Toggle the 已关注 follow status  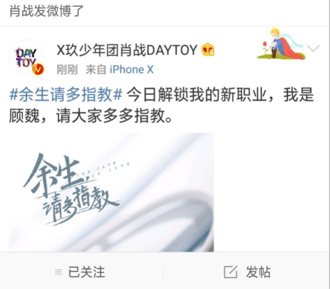[87, 272]
